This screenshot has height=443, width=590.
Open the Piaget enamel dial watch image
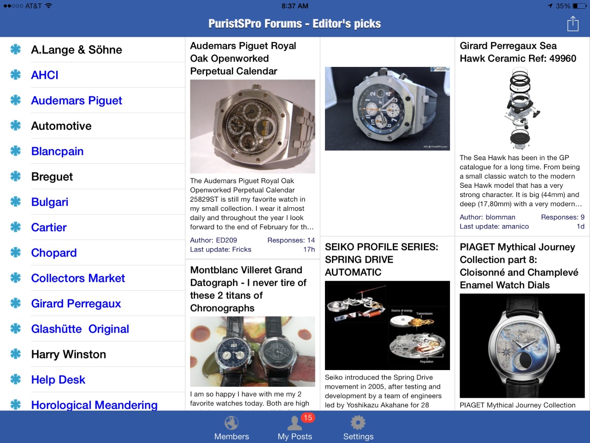[x=522, y=346]
